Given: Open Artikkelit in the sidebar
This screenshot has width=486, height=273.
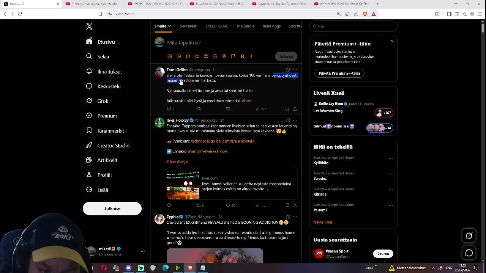Looking at the screenshot, I should [102, 160].
